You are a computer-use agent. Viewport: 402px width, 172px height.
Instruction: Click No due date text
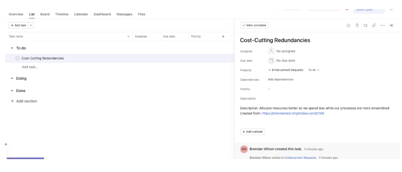(x=286, y=61)
